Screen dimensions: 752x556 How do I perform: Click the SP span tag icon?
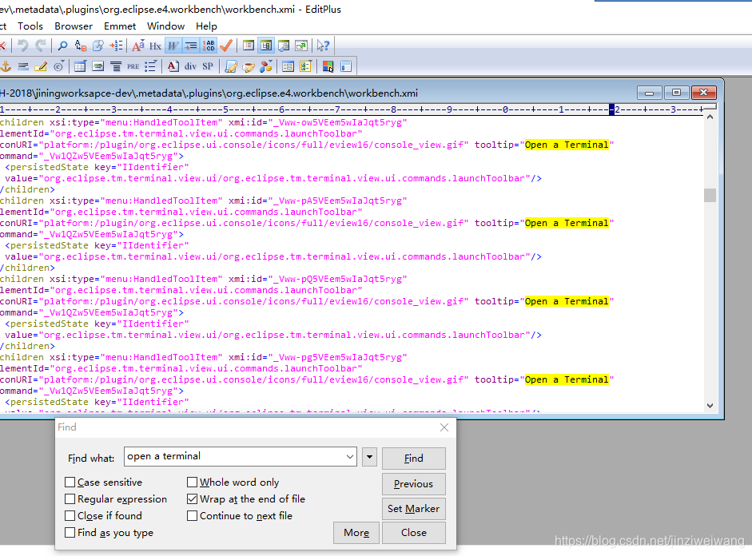[x=208, y=66]
